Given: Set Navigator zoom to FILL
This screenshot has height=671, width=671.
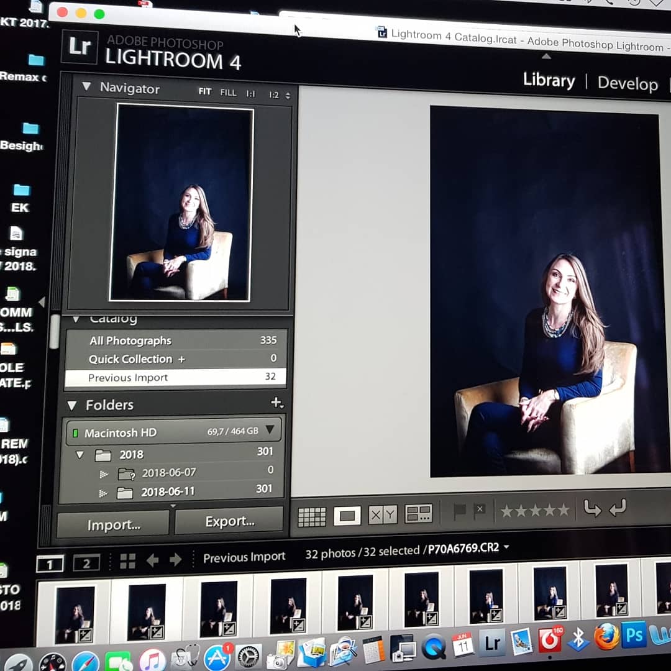Looking at the screenshot, I should 228,93.
